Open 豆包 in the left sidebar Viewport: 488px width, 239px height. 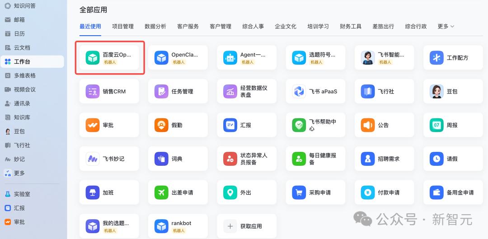pos(33,131)
